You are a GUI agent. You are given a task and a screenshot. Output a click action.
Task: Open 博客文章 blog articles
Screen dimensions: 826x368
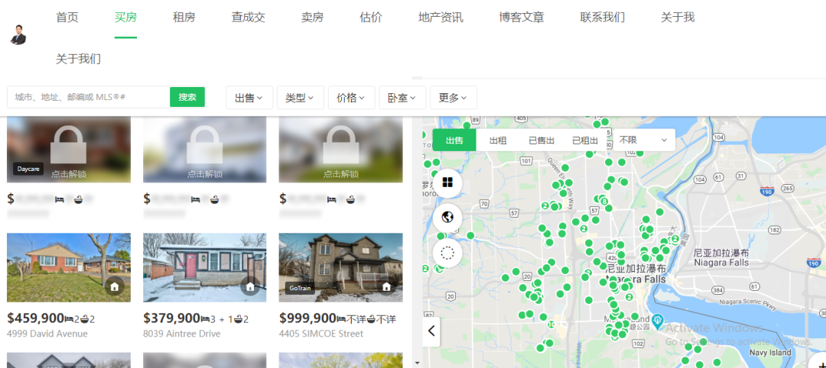pyautogui.click(x=522, y=18)
